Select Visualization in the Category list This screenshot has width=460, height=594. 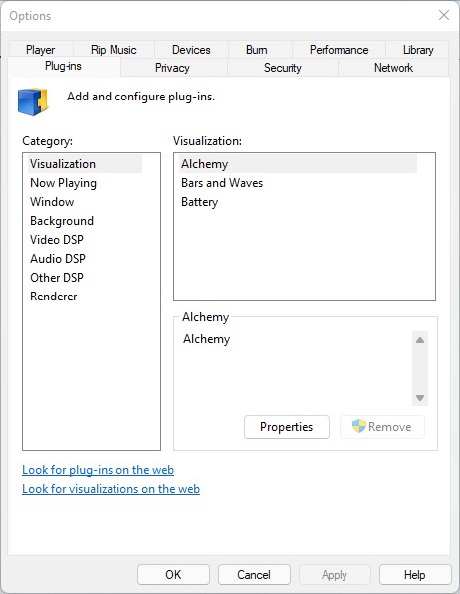[85, 164]
